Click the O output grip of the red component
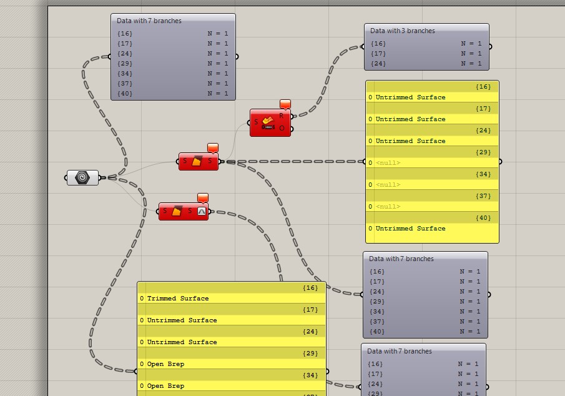Viewport: 565px width, 396px height. coord(292,129)
